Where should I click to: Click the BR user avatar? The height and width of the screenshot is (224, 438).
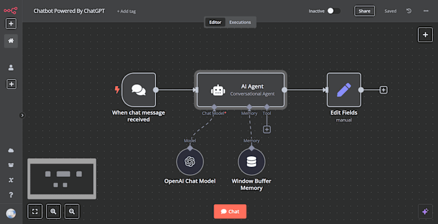(x=11, y=214)
